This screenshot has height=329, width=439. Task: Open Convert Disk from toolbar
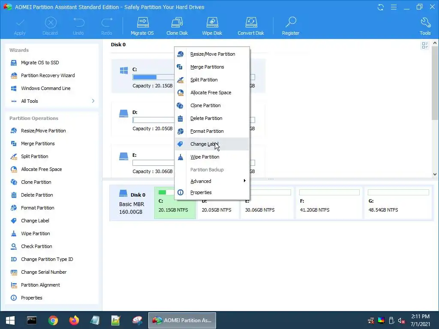tap(251, 26)
